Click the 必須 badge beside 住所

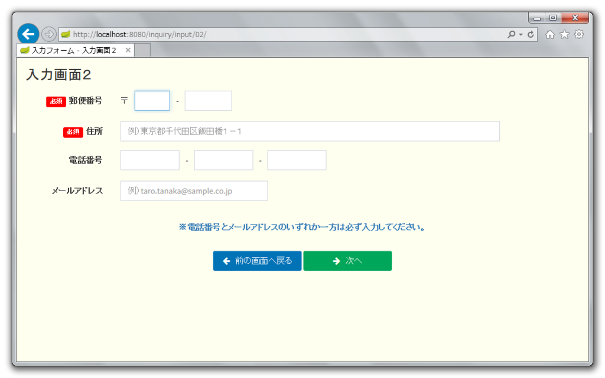73,132
